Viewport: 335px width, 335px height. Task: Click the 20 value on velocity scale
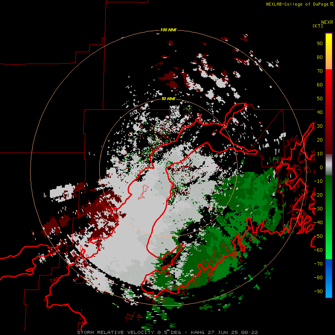tap(320, 140)
